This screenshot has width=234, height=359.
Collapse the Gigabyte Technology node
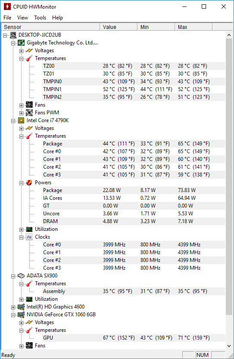point(13,43)
